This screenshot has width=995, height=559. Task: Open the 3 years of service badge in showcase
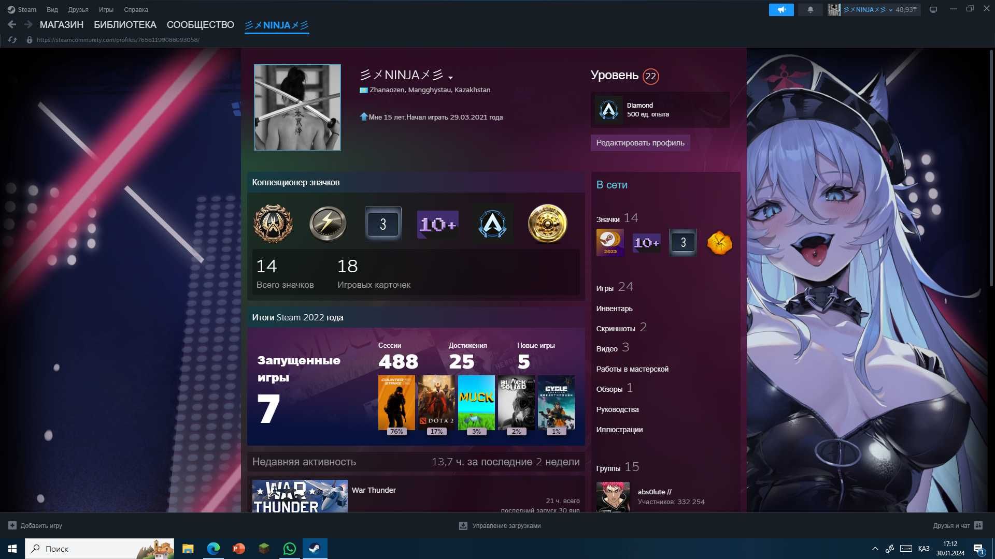click(x=383, y=224)
